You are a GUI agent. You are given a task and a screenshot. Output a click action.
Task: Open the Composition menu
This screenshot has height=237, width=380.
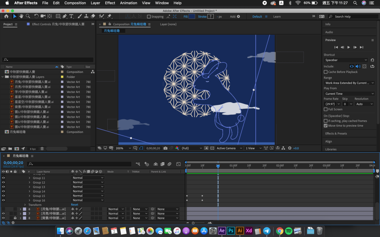(75, 3)
